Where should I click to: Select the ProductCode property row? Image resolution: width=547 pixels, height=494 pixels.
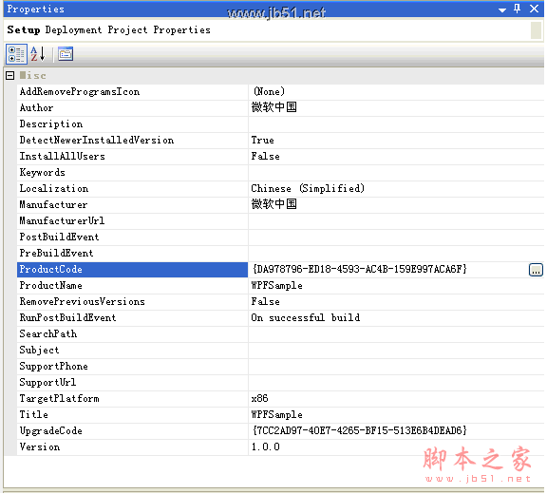(x=132, y=270)
